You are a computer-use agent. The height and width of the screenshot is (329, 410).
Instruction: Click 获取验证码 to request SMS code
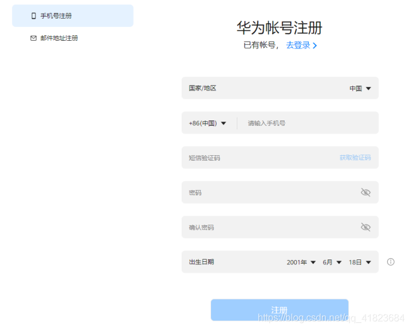[x=355, y=158]
